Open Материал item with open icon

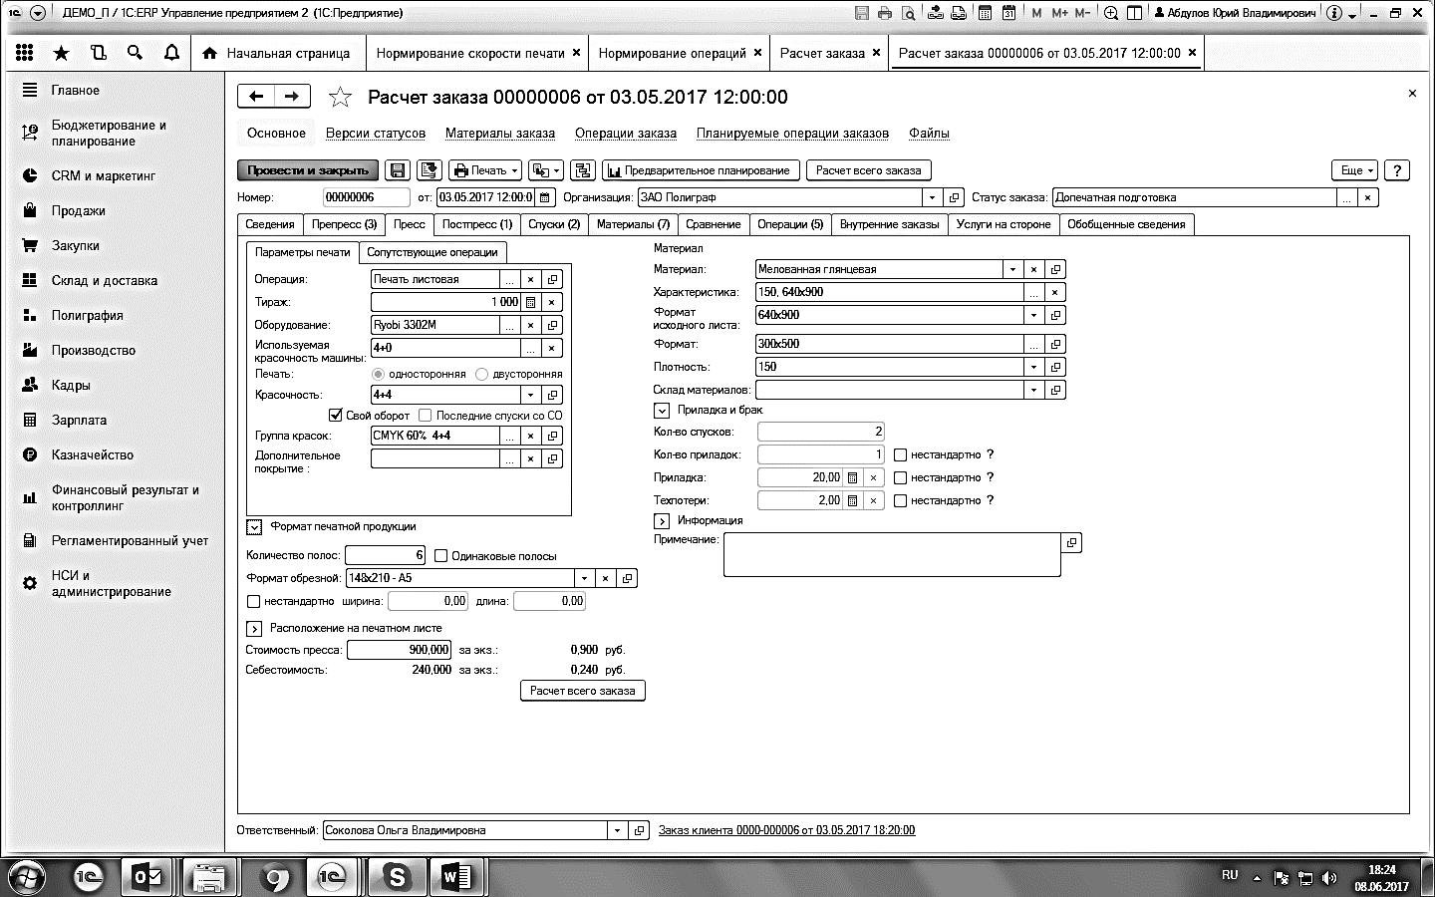1055,269
